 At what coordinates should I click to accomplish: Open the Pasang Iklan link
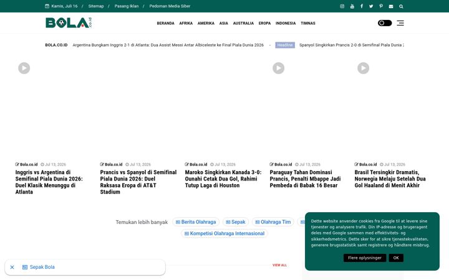coord(127,6)
